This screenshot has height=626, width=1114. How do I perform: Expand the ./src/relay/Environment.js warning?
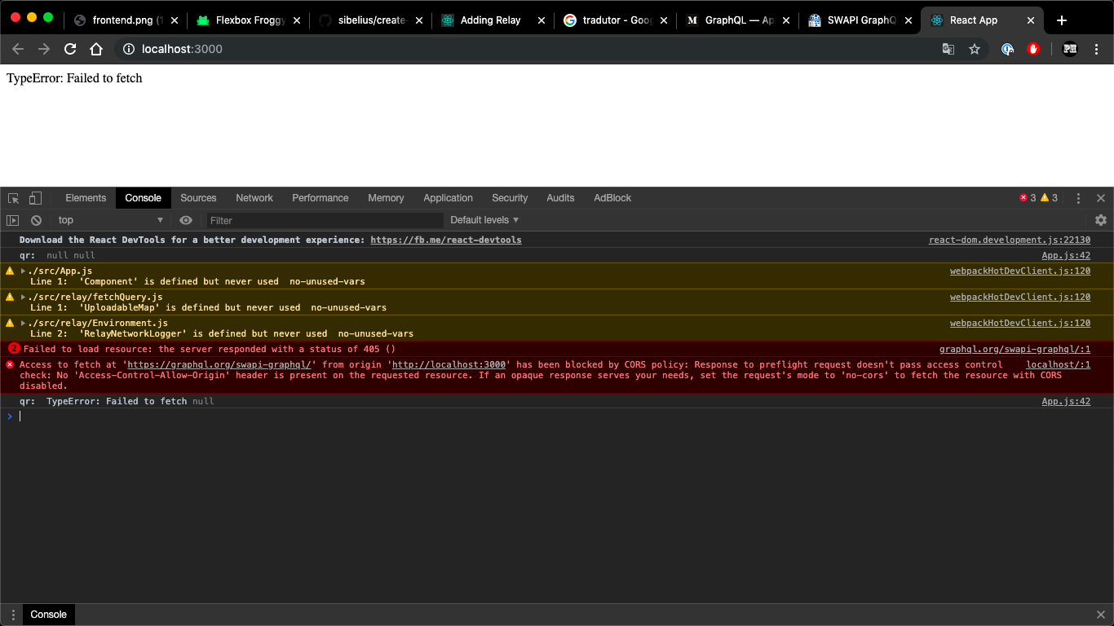24,323
